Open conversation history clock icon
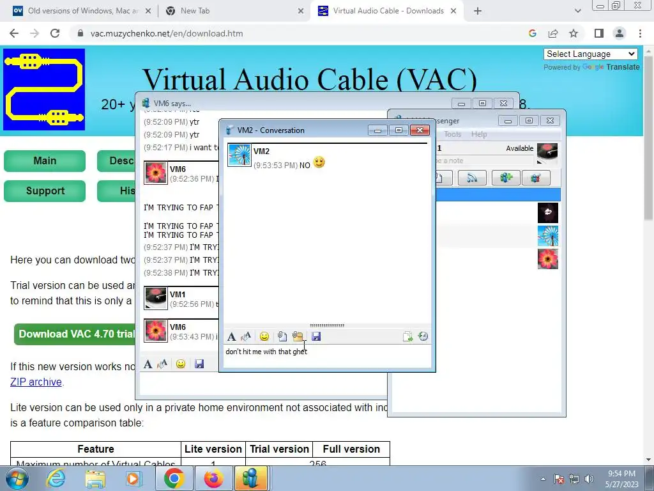Screen dimensions: 654x491 (x=423, y=336)
